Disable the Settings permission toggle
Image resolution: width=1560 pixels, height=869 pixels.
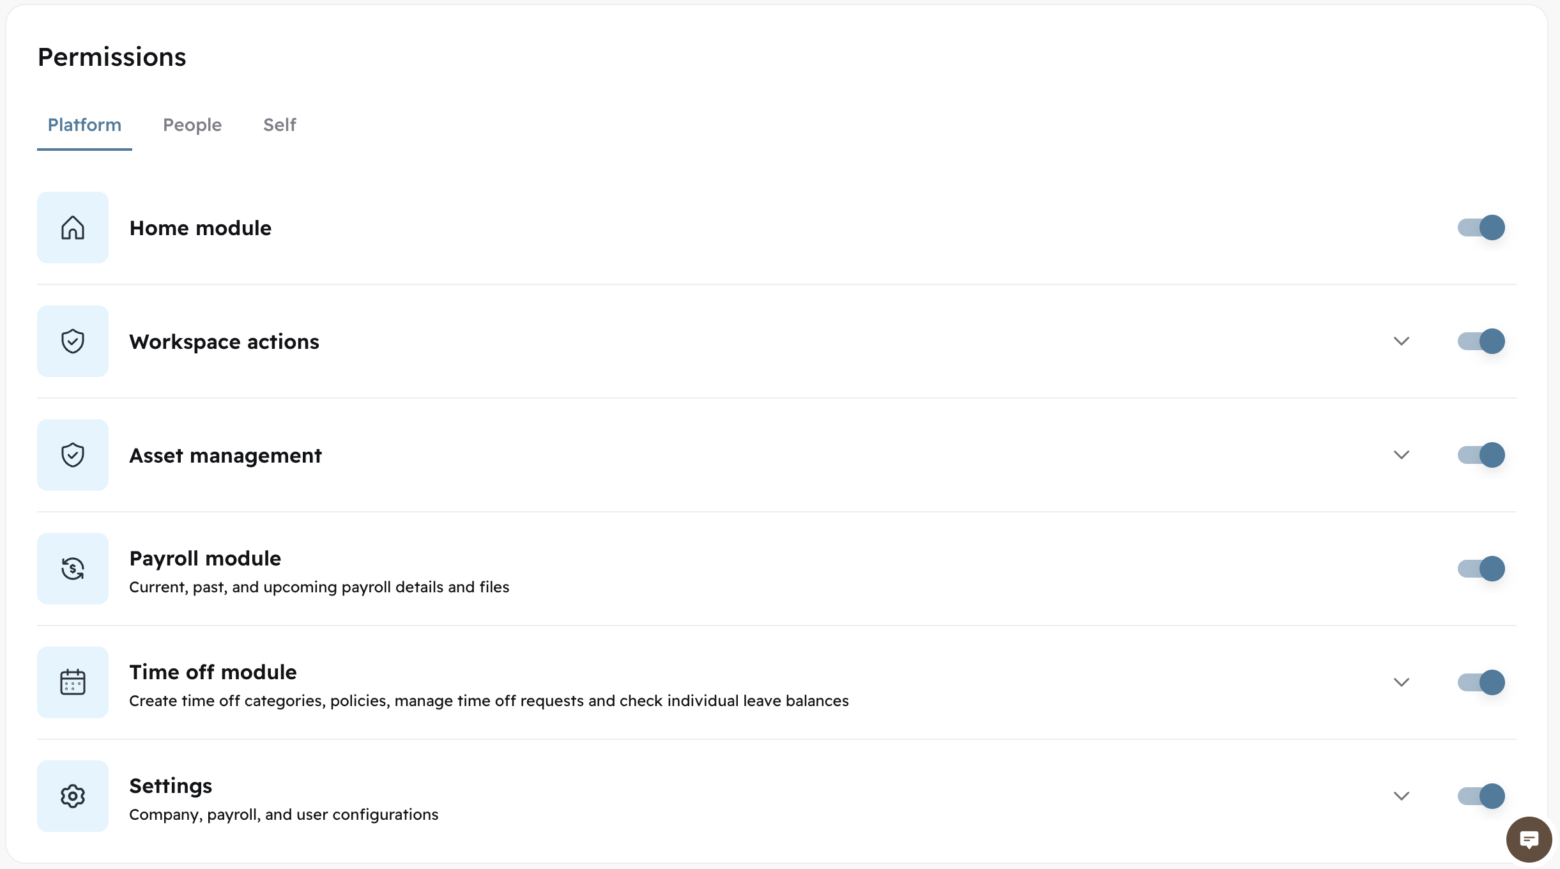(1481, 796)
